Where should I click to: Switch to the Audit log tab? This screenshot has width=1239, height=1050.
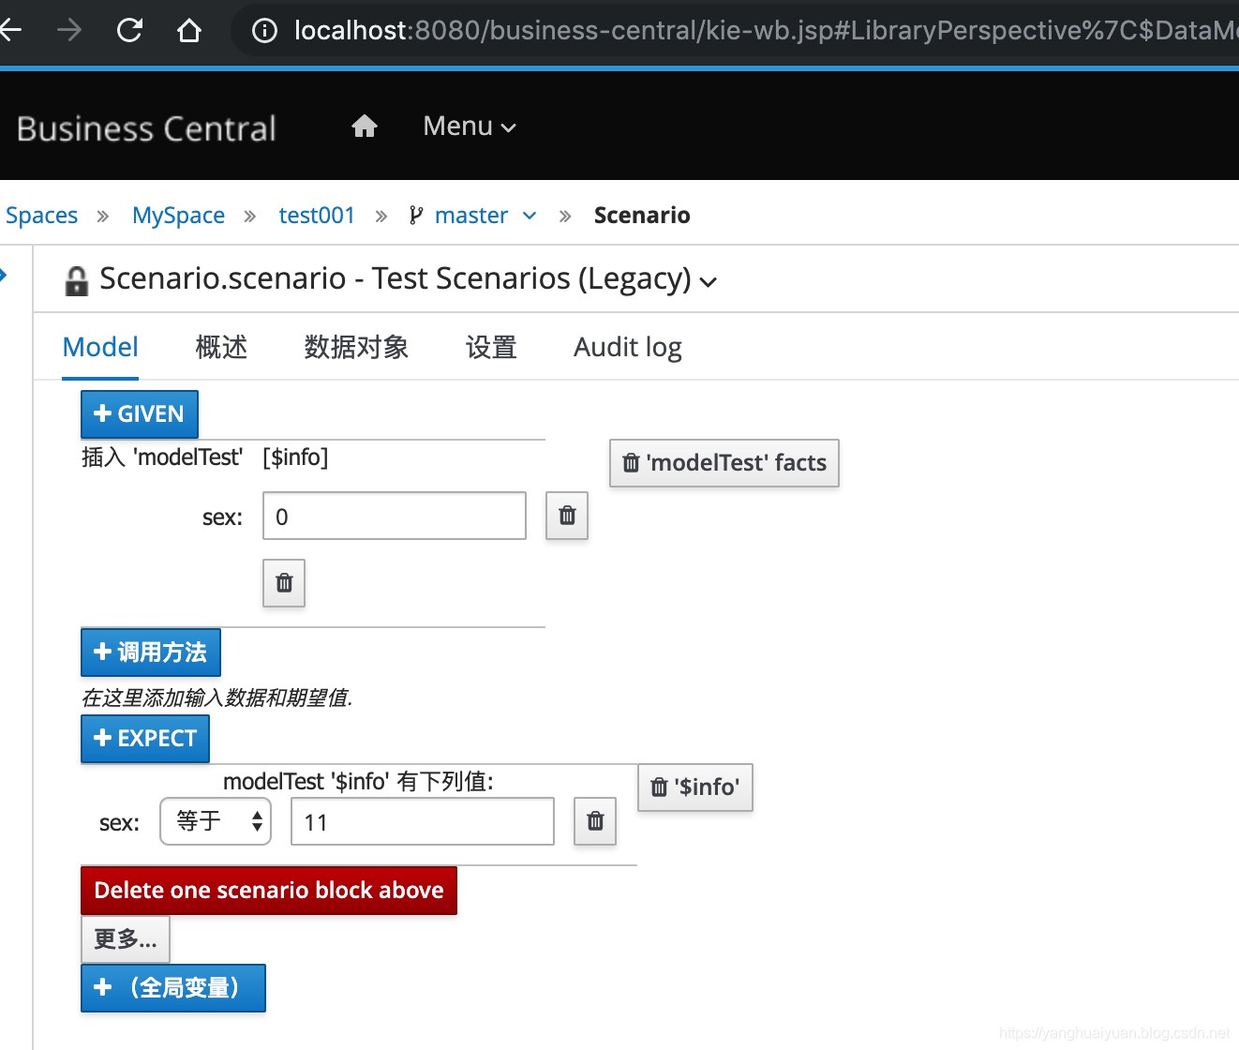[x=628, y=347]
